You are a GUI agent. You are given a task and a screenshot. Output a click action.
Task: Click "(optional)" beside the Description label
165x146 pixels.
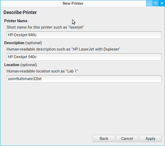click(33, 43)
